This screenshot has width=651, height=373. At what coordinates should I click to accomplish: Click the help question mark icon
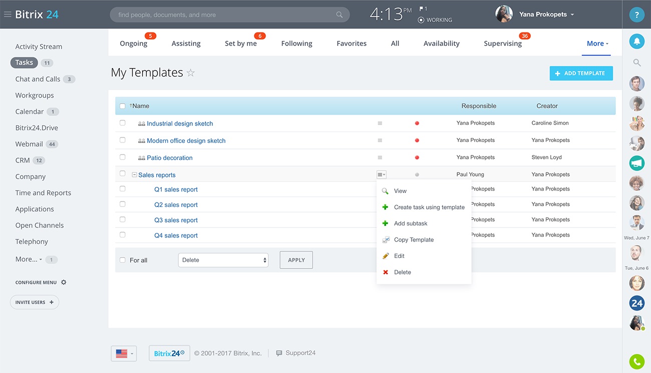click(x=636, y=14)
